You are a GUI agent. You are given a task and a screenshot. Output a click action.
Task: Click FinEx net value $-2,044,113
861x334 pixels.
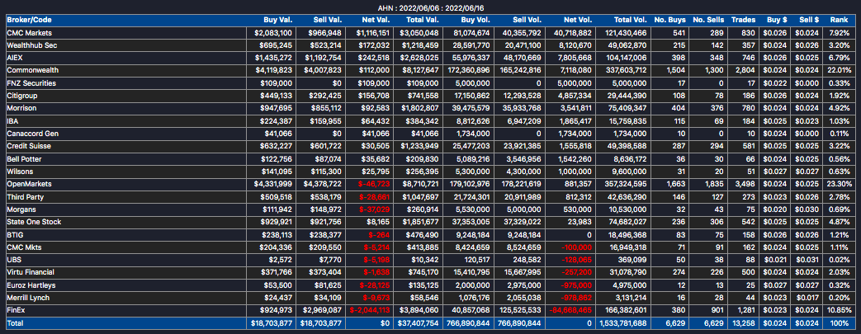pos(370,310)
